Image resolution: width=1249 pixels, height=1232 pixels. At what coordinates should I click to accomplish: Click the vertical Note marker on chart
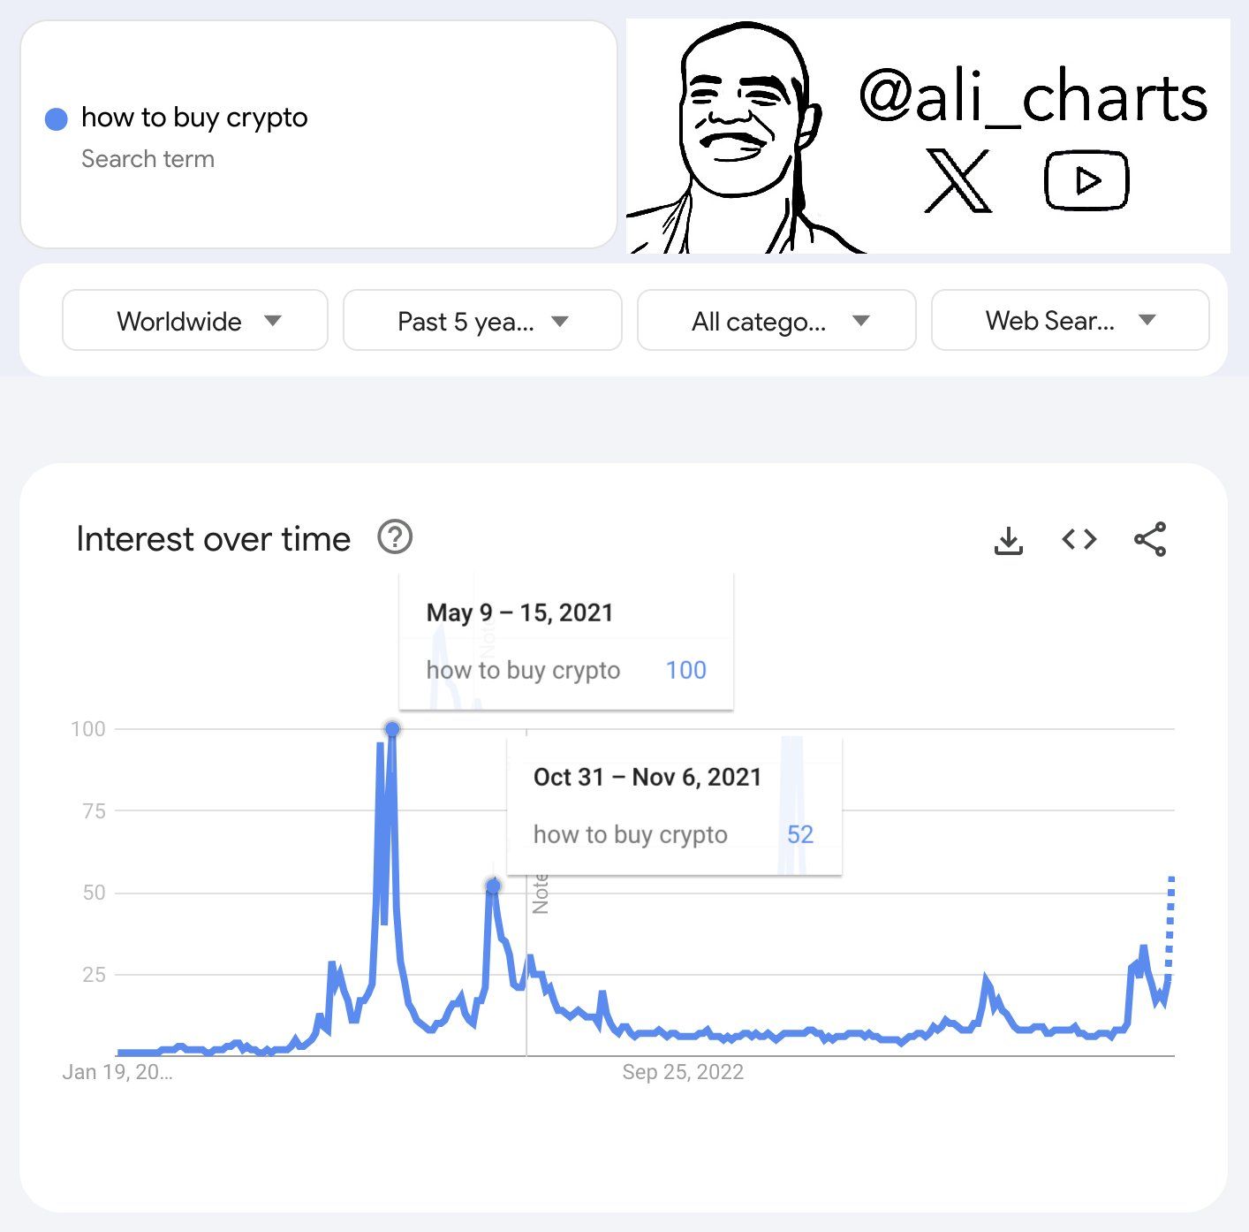tap(540, 893)
